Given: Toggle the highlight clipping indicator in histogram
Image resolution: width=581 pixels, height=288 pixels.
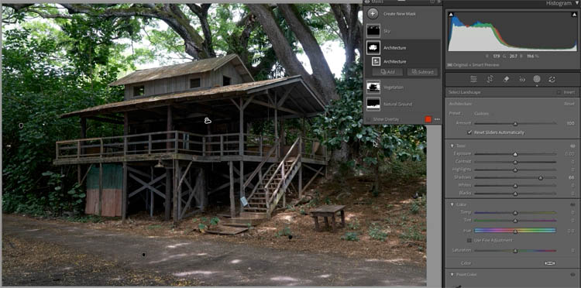Looking at the screenshot, I should click(574, 15).
